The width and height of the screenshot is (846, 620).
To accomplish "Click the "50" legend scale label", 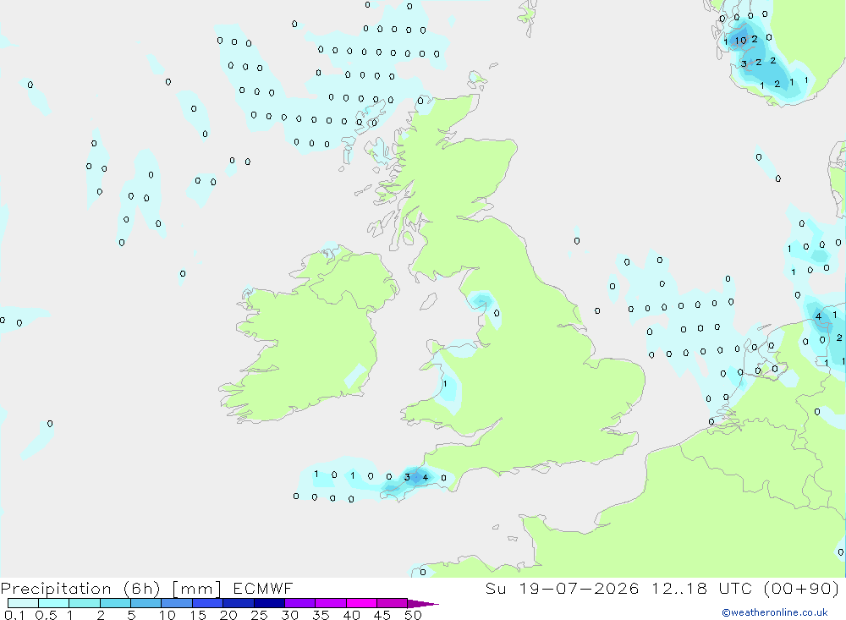I will 413,615.
